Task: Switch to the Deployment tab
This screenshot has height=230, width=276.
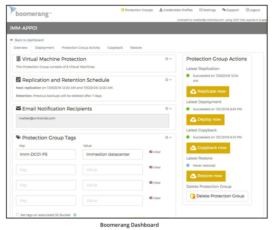Action: point(44,48)
